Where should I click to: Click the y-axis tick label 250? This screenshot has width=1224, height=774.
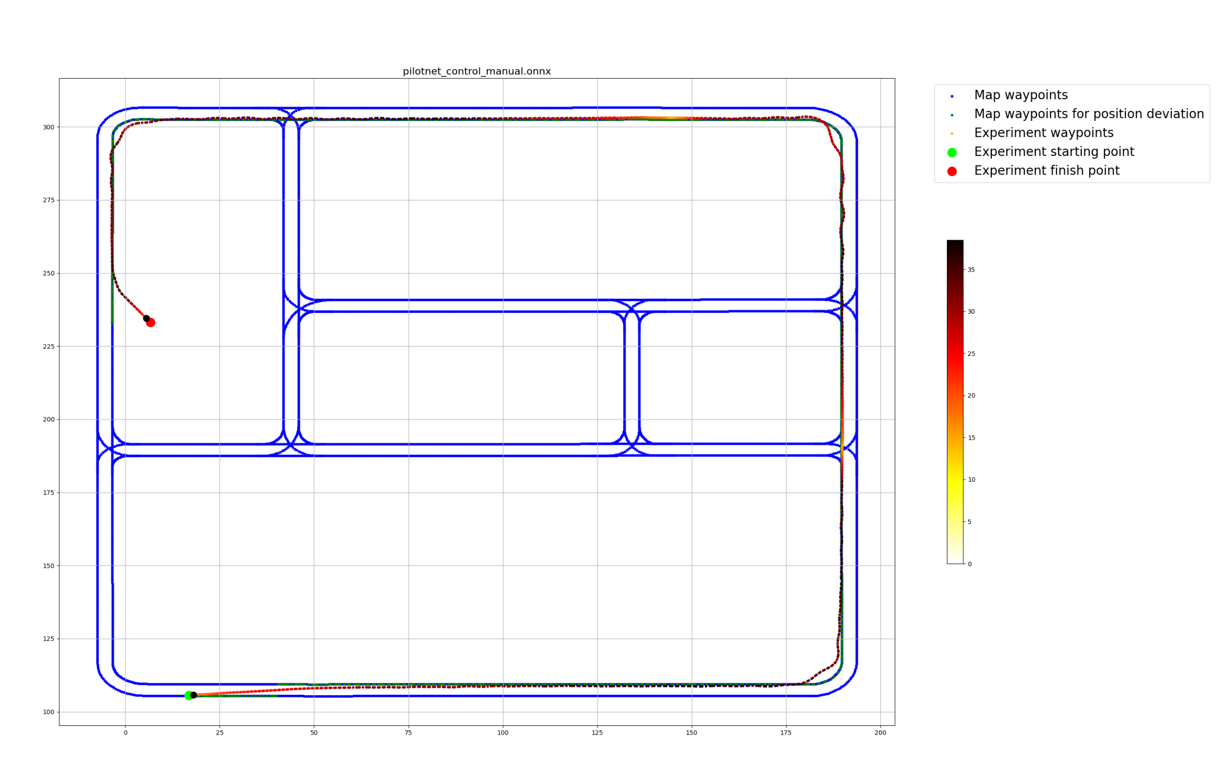pos(48,273)
